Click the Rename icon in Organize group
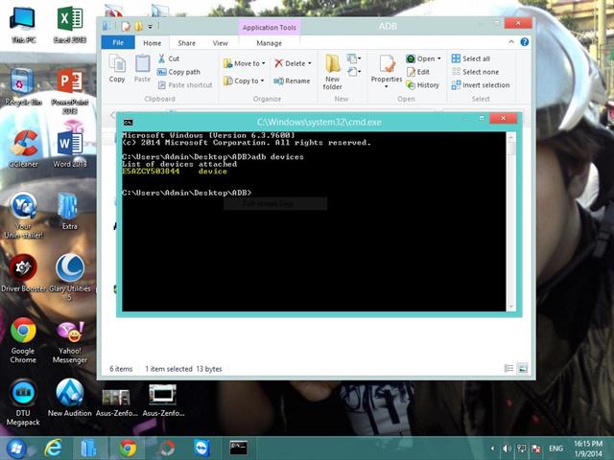 [279, 81]
